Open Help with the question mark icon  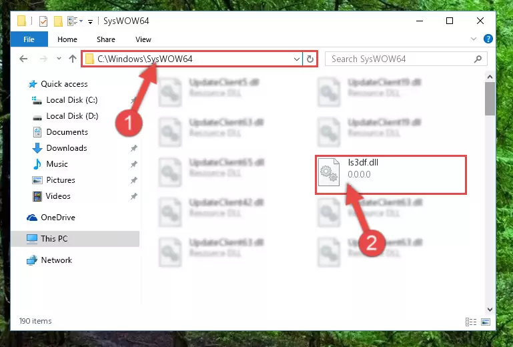coord(488,39)
